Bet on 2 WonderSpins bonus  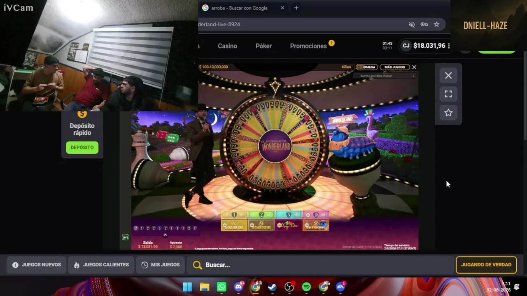pos(234,225)
